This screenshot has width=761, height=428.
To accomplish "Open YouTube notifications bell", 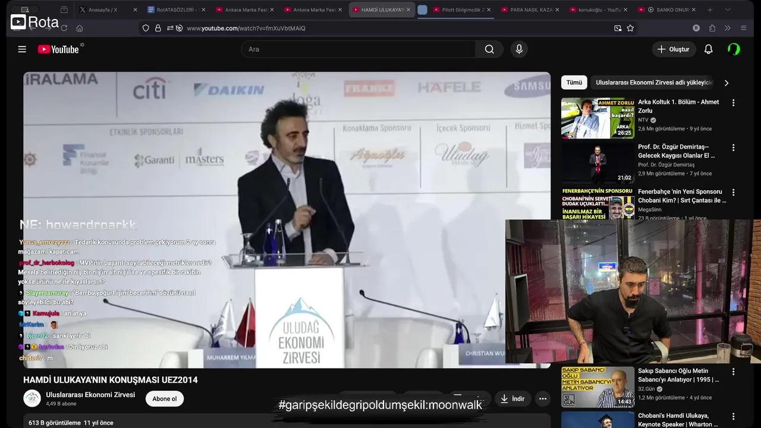I will point(708,49).
